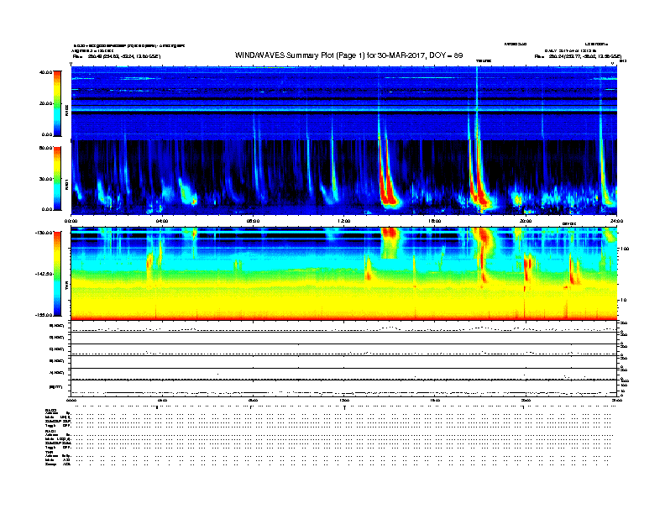Screen dimensions: 665x514
Task: Click 08:00 tick label under RAD1 spectrogram
Action: [x=253, y=221]
